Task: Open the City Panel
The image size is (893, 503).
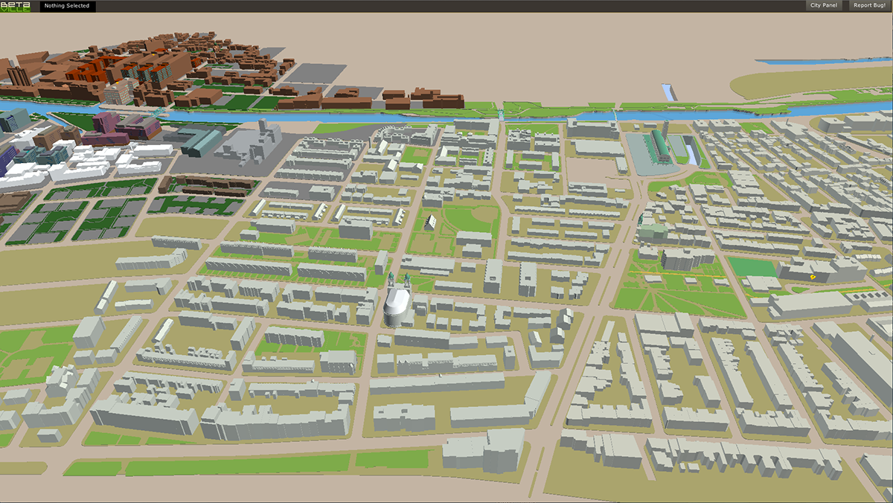Action: point(823,6)
